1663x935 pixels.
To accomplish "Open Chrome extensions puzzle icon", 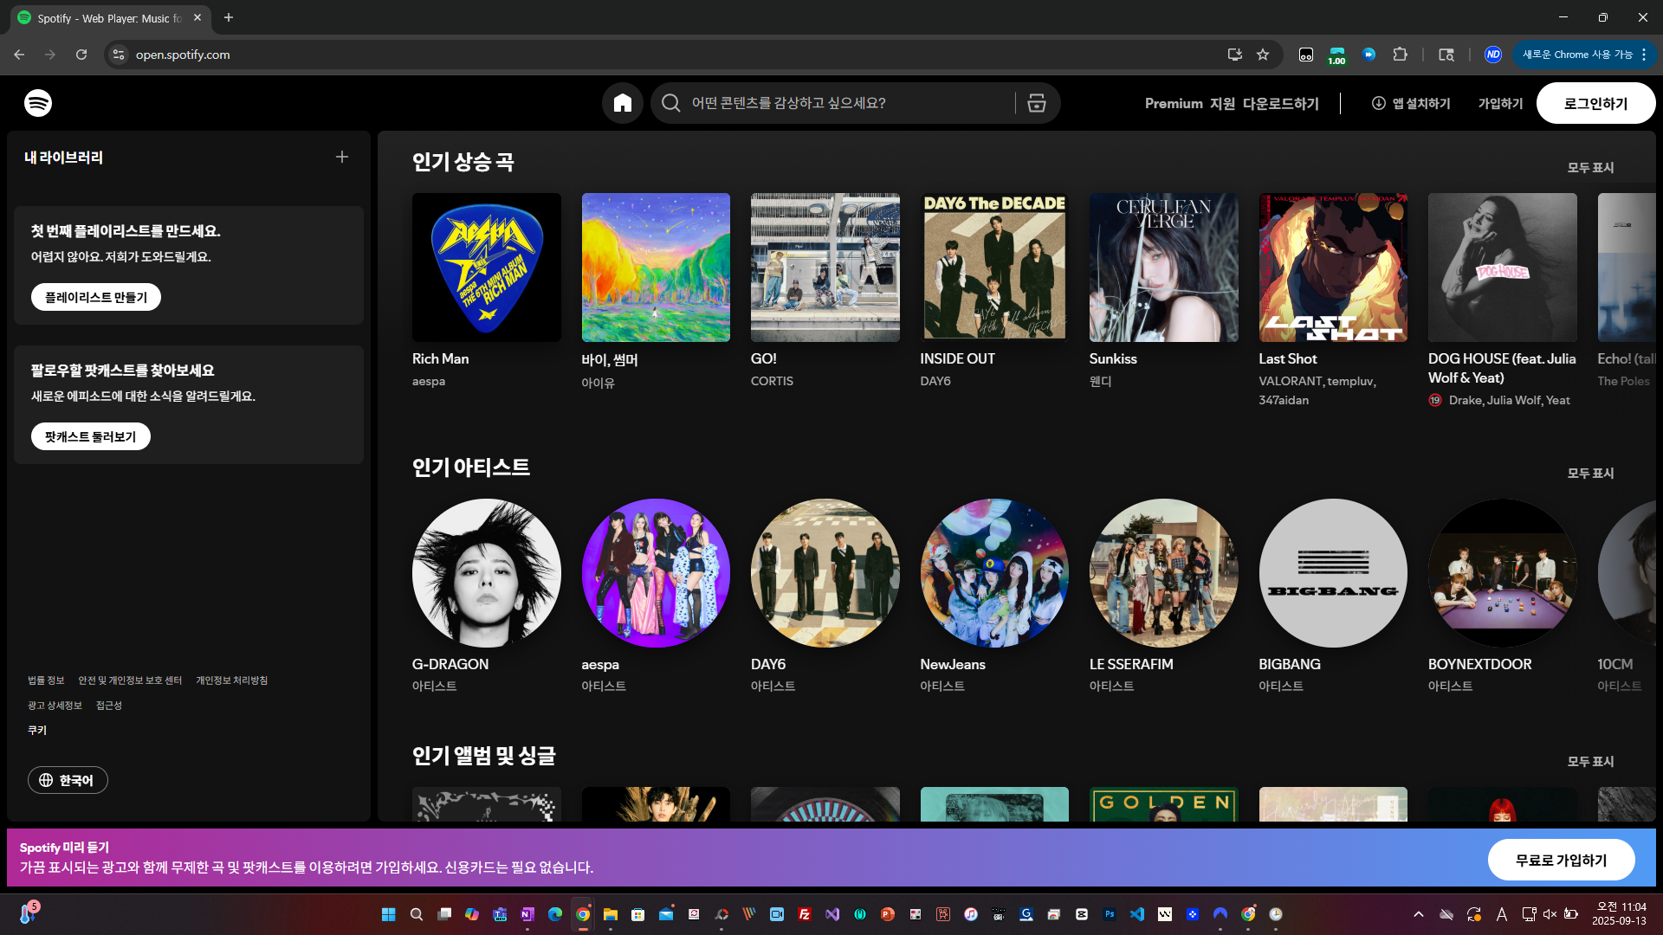I will (1400, 55).
